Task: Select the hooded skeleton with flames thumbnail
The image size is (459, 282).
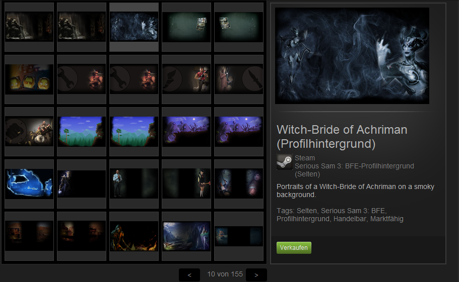Action: point(134,236)
